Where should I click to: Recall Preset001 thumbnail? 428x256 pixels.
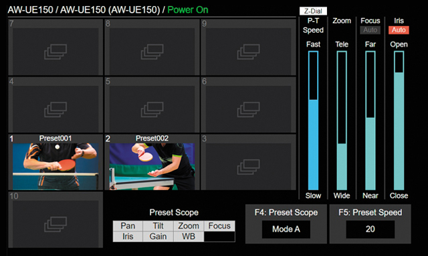pyautogui.click(x=56, y=166)
